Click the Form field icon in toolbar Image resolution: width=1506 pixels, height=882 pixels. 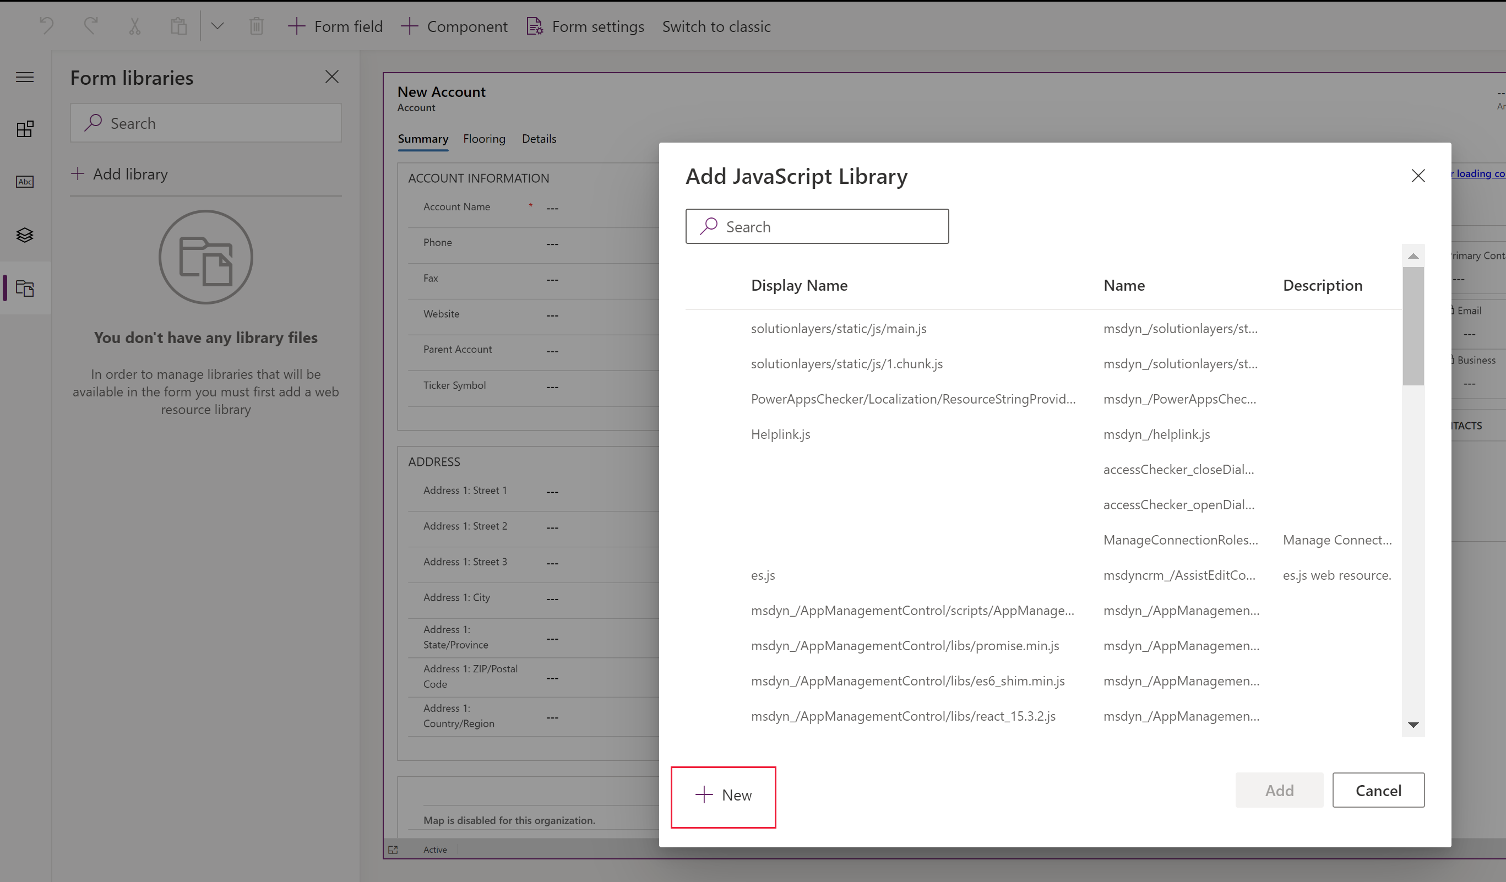pos(336,26)
